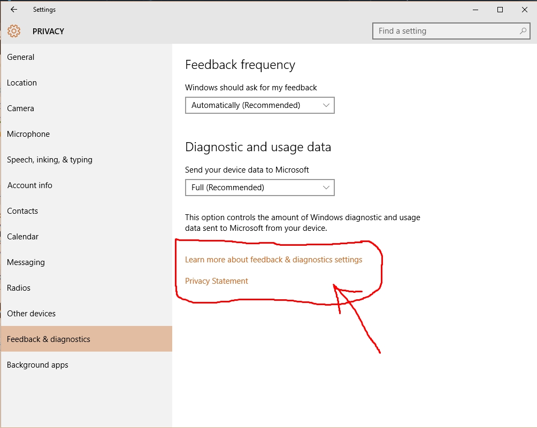The width and height of the screenshot is (537, 428).
Task: Click the search magnifier icon
Action: [x=523, y=31]
